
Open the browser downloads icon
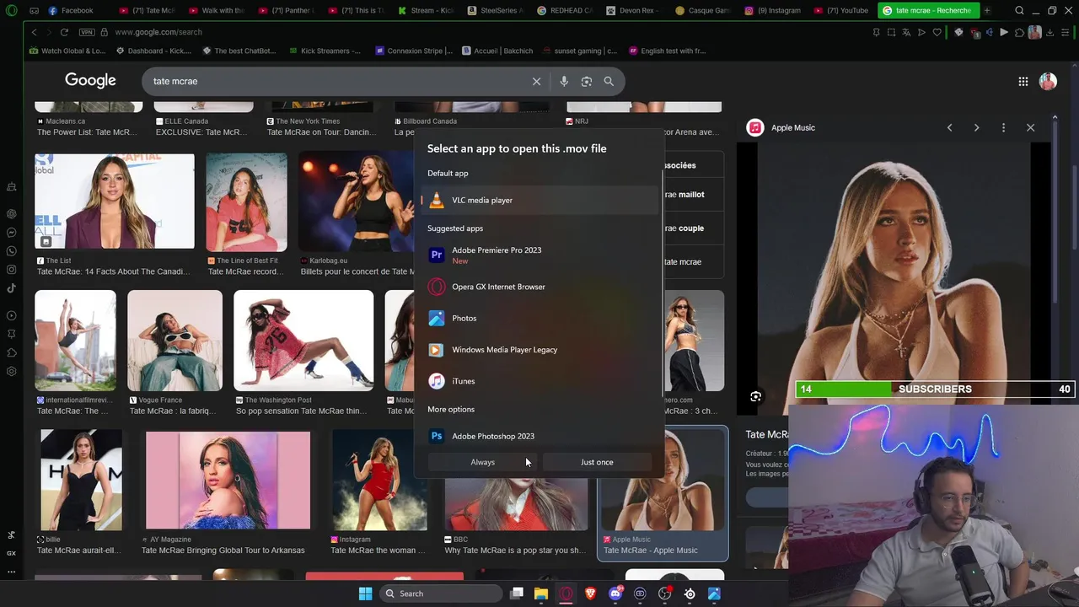(x=1049, y=32)
